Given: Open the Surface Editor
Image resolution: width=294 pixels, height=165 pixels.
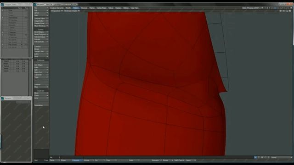Looking at the screenshot, I should tap(41, 18).
